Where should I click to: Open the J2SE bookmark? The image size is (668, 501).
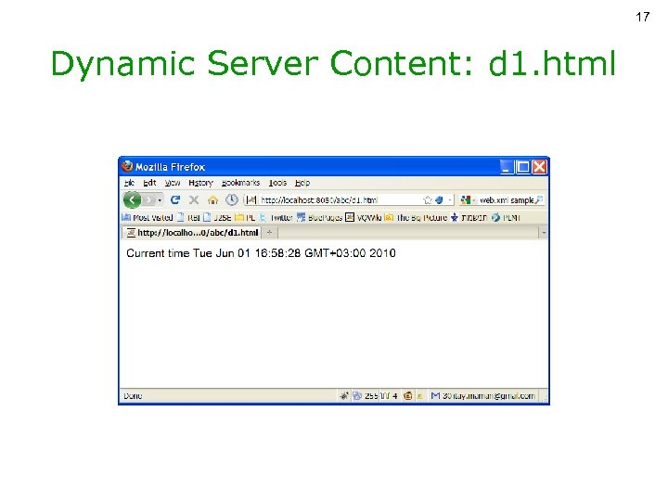click(x=217, y=218)
